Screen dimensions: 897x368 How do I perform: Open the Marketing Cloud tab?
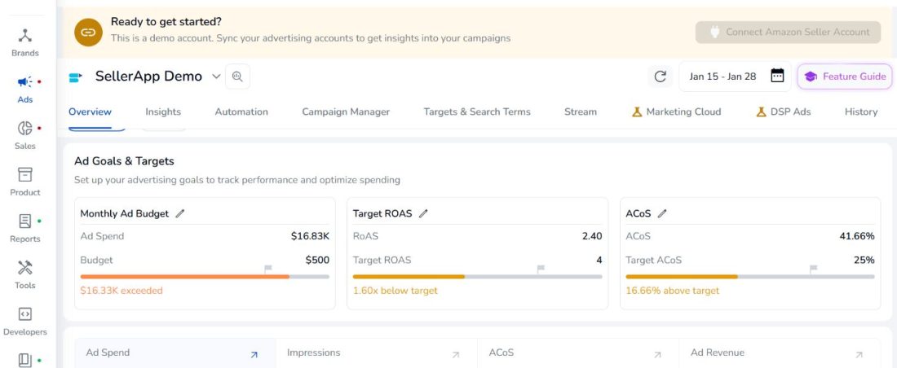[x=676, y=112]
